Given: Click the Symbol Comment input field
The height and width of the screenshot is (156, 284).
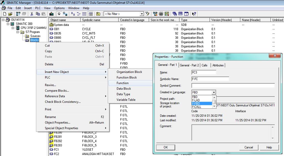Looking at the screenshot, I should pyautogui.click(x=233, y=86).
